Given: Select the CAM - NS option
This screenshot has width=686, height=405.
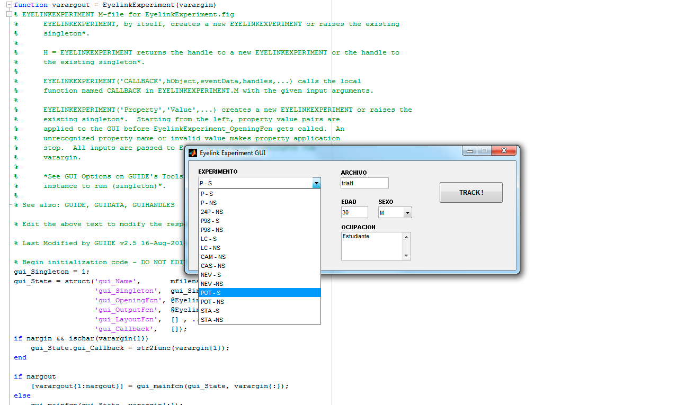Looking at the screenshot, I should 259,257.
